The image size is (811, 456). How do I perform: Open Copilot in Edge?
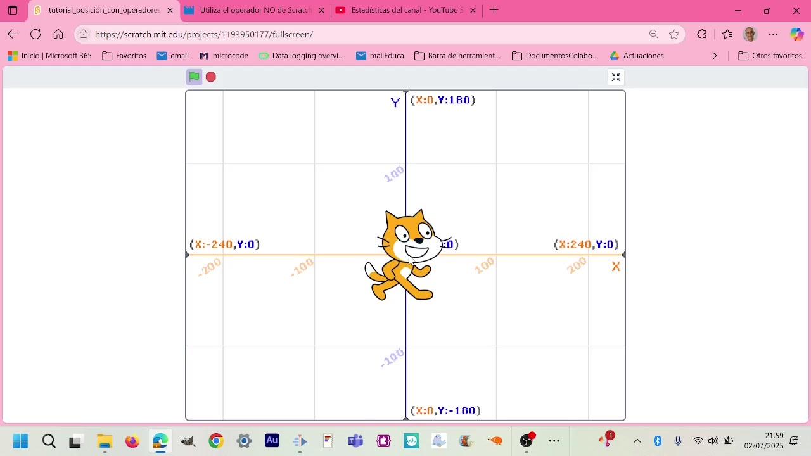pos(797,34)
